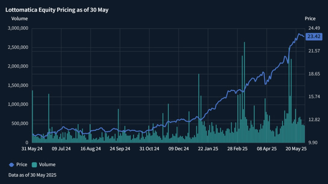
Task: Click the 0 volume axis label
Action: tap(27, 143)
